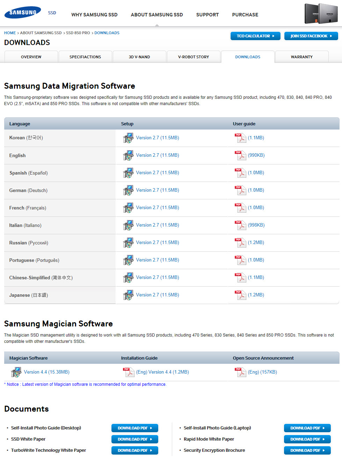The height and width of the screenshot is (464, 342).
Task: Click the French row setup installer icon
Action: pyautogui.click(x=128, y=208)
